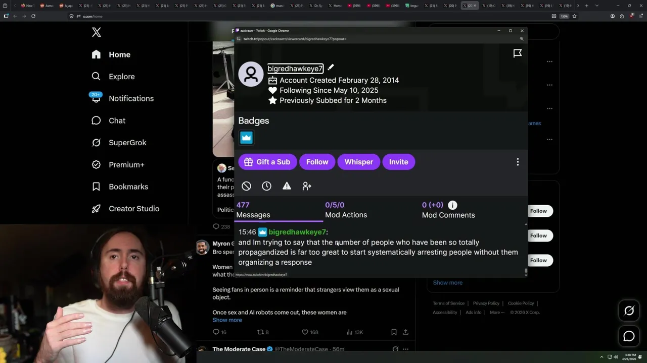Image resolution: width=647 pixels, height=363 pixels.
Task: Click the site info icon in popout address bar
Action: click(239, 39)
